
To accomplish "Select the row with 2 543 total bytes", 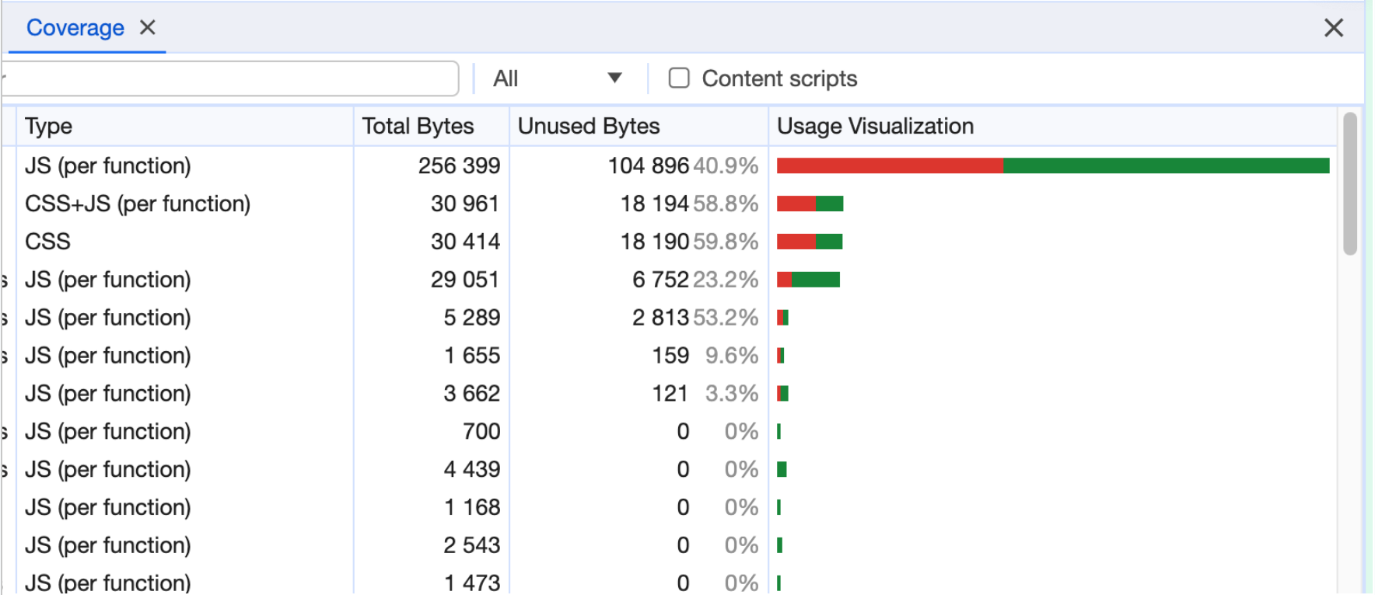I will pos(669,546).
